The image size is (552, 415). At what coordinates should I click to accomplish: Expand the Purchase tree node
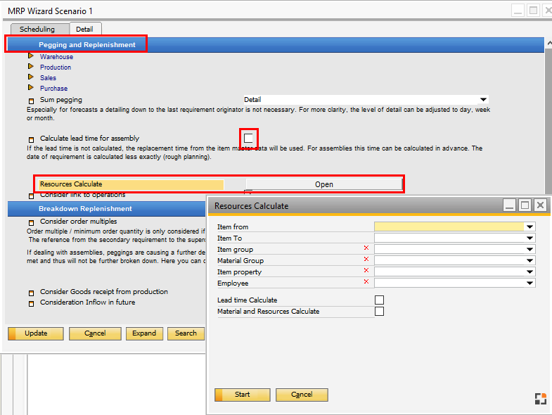[31, 88]
